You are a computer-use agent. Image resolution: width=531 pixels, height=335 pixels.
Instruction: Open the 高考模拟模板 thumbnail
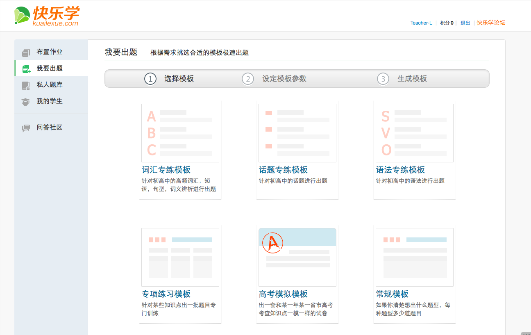point(297,257)
